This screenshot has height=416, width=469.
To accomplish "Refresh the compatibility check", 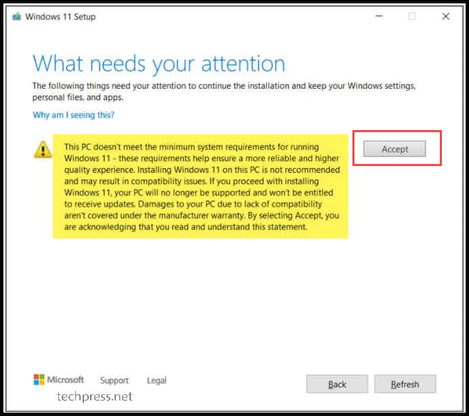I will (405, 384).
